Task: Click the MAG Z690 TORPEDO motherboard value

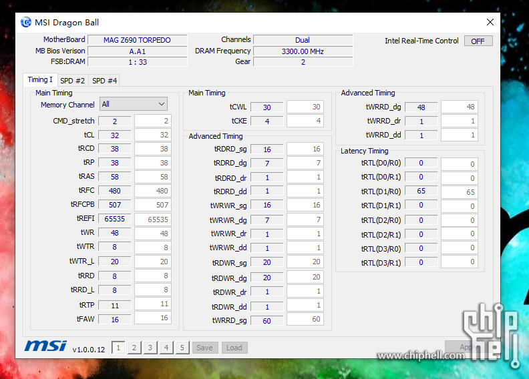Action: 138,40
